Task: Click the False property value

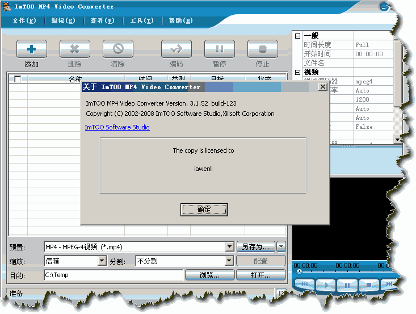Action: coord(364,127)
